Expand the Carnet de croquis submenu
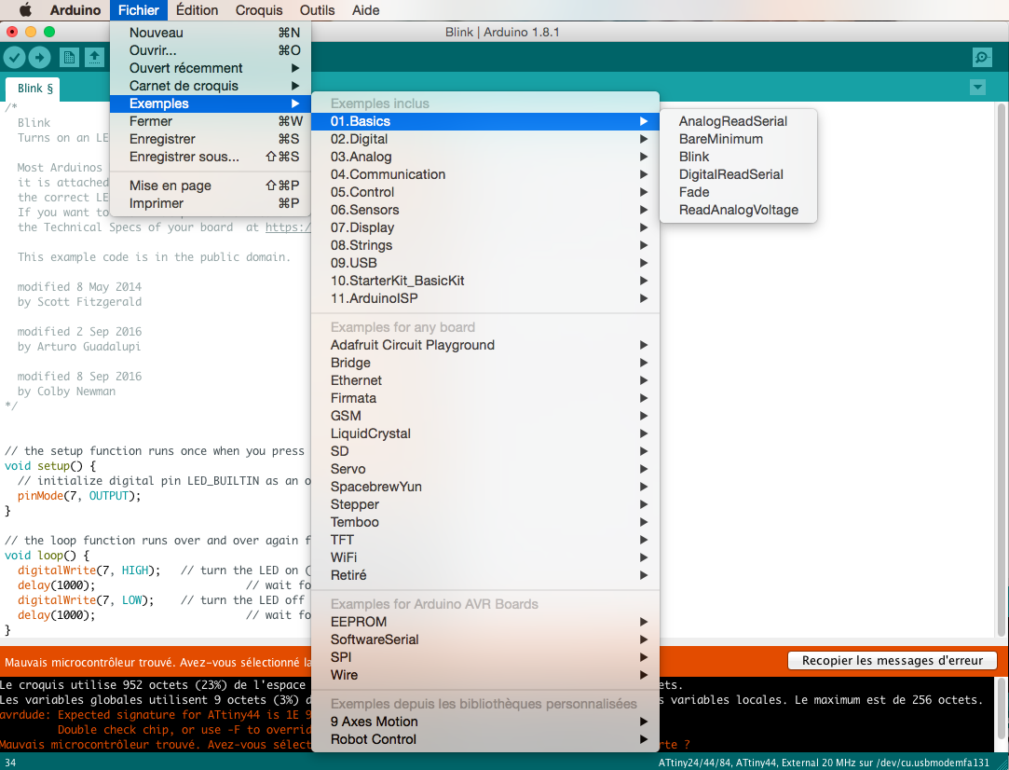The width and height of the screenshot is (1009, 770). tap(211, 86)
